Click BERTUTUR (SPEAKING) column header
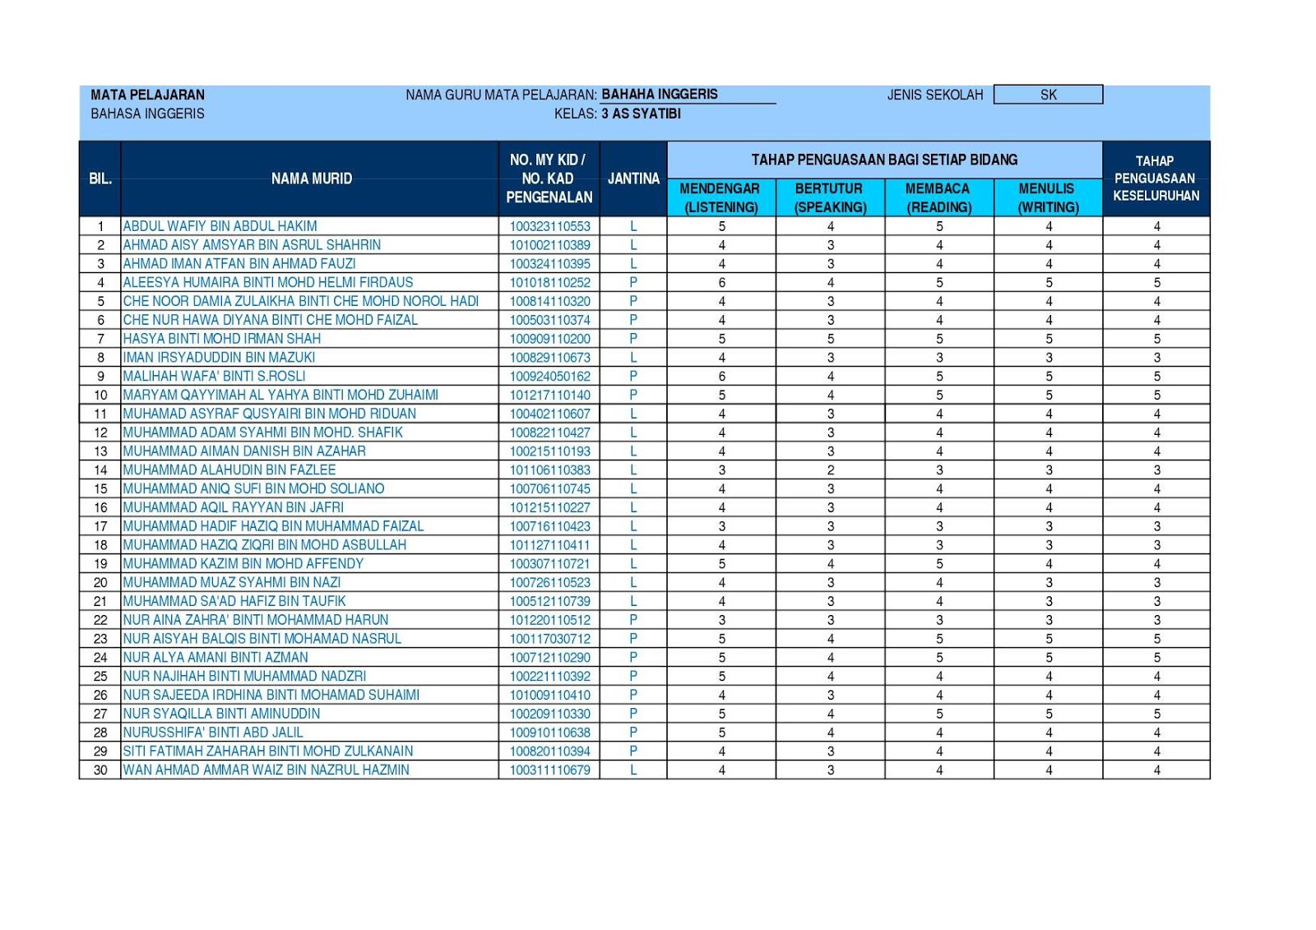 [x=830, y=197]
